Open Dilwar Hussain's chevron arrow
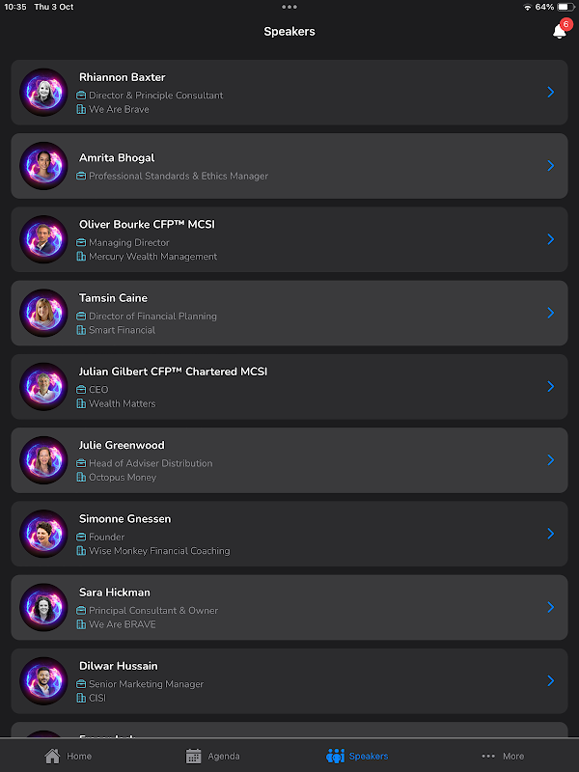This screenshot has height=772, width=579. click(x=551, y=680)
